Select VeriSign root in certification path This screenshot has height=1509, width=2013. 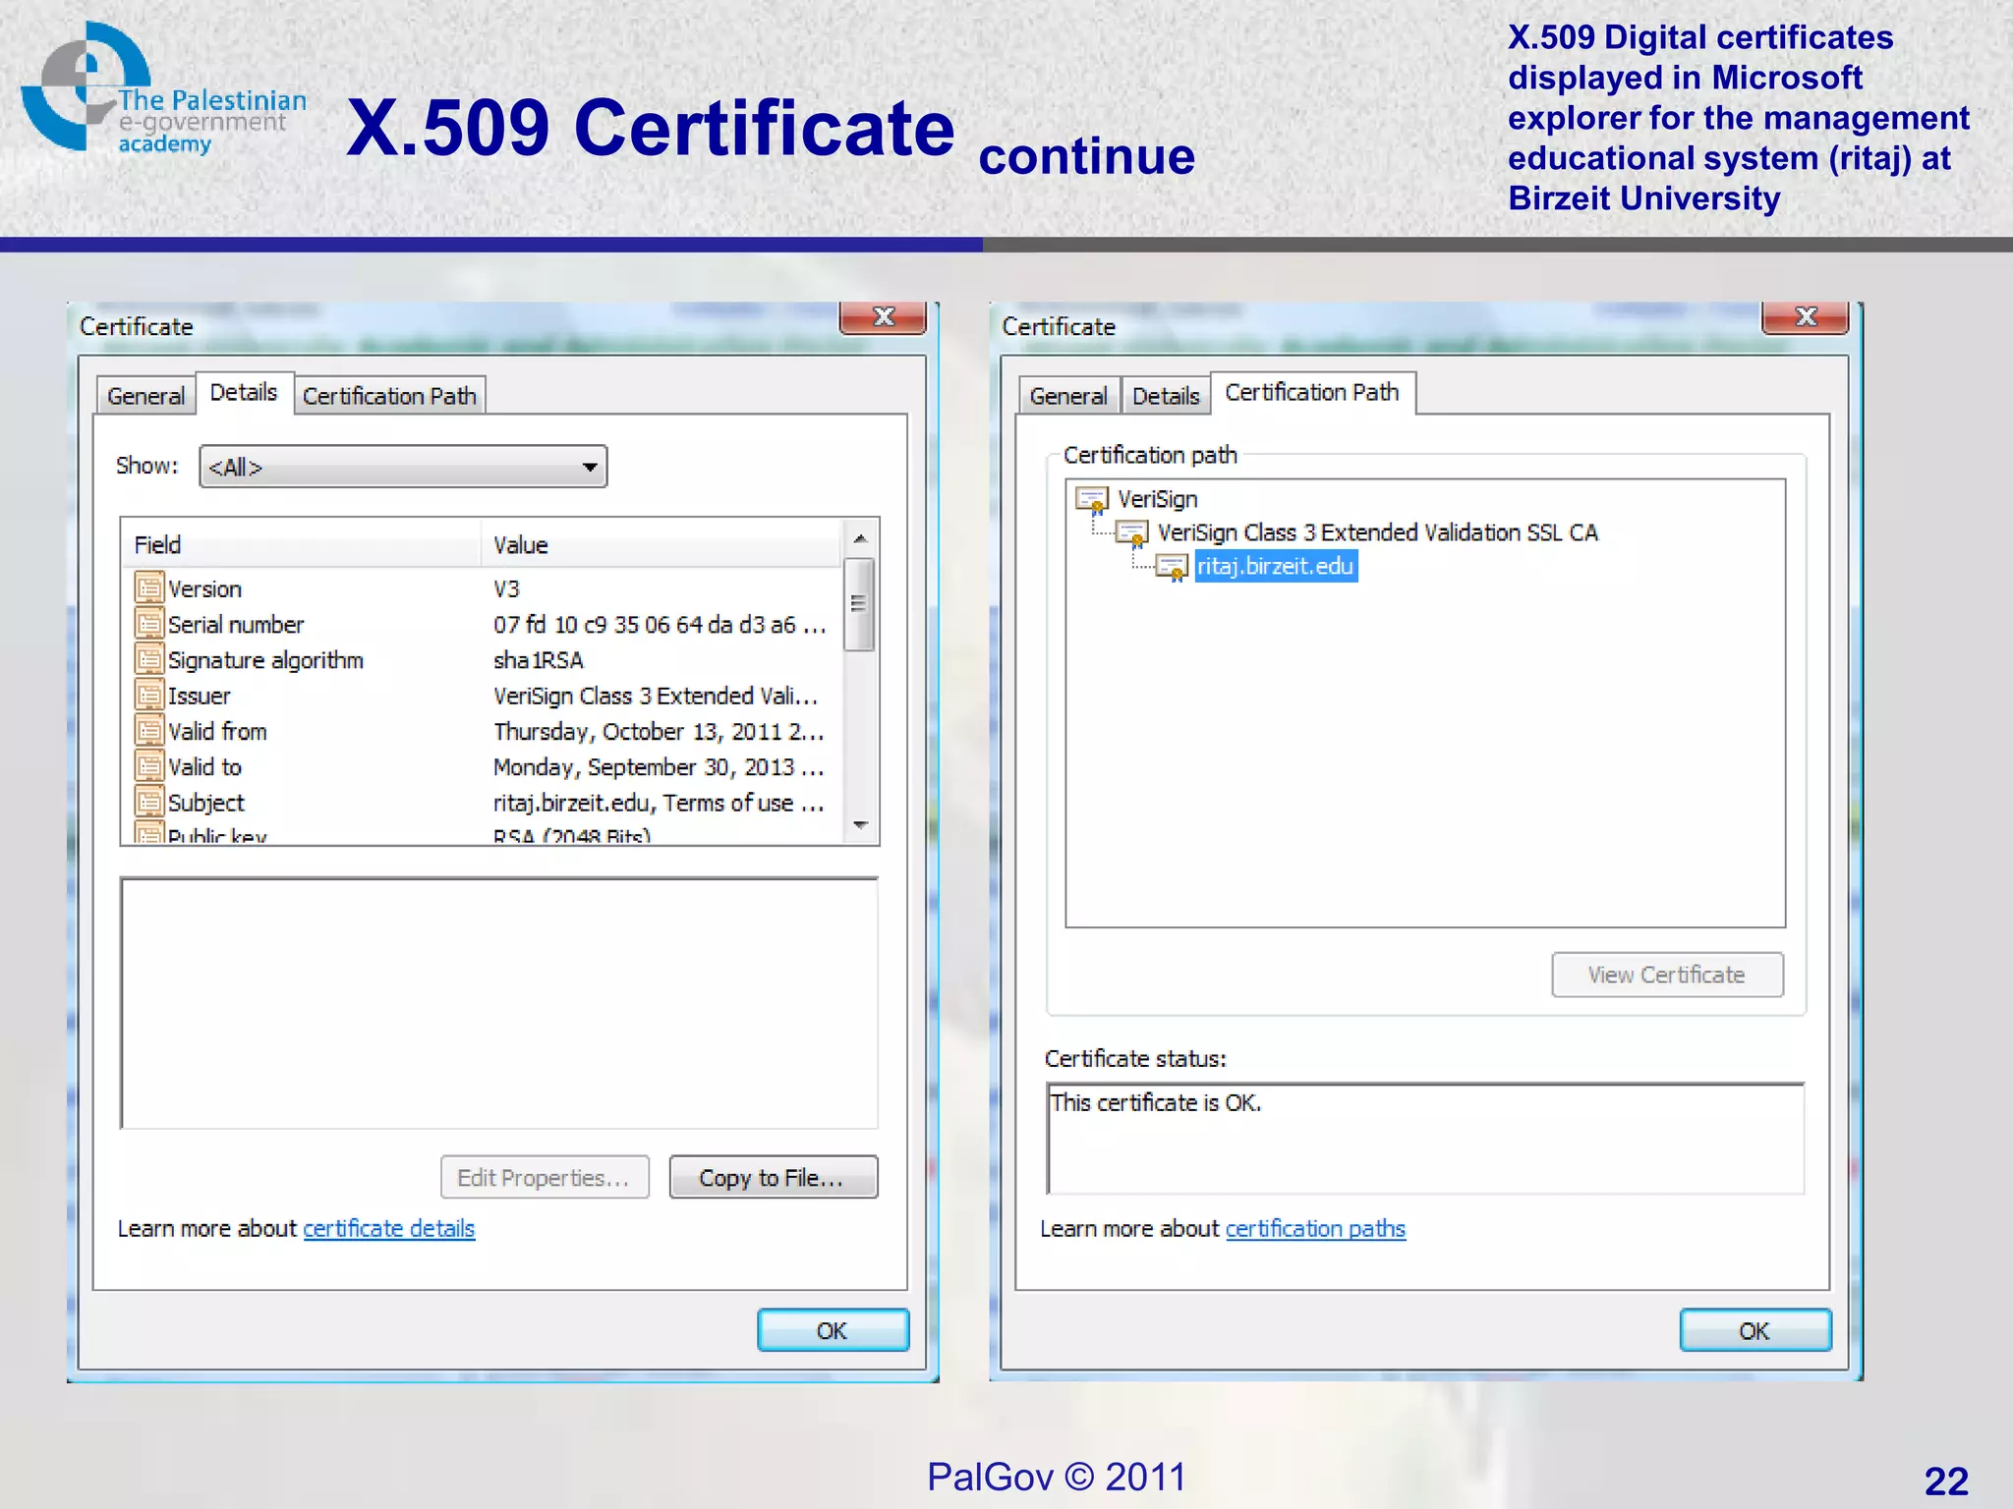[x=1158, y=499]
